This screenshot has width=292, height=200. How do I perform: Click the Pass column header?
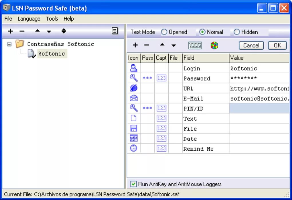pyautogui.click(x=148, y=58)
